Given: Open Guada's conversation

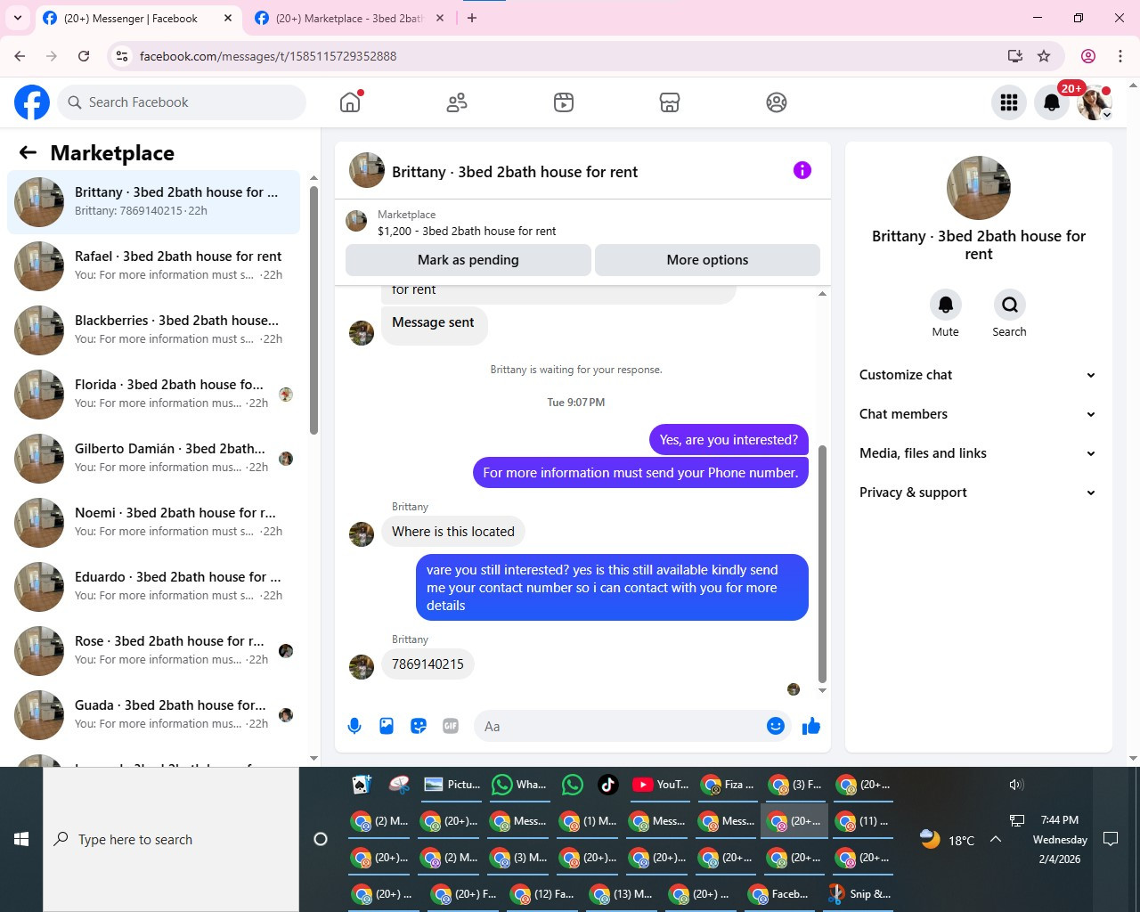Looking at the screenshot, I should (154, 715).
